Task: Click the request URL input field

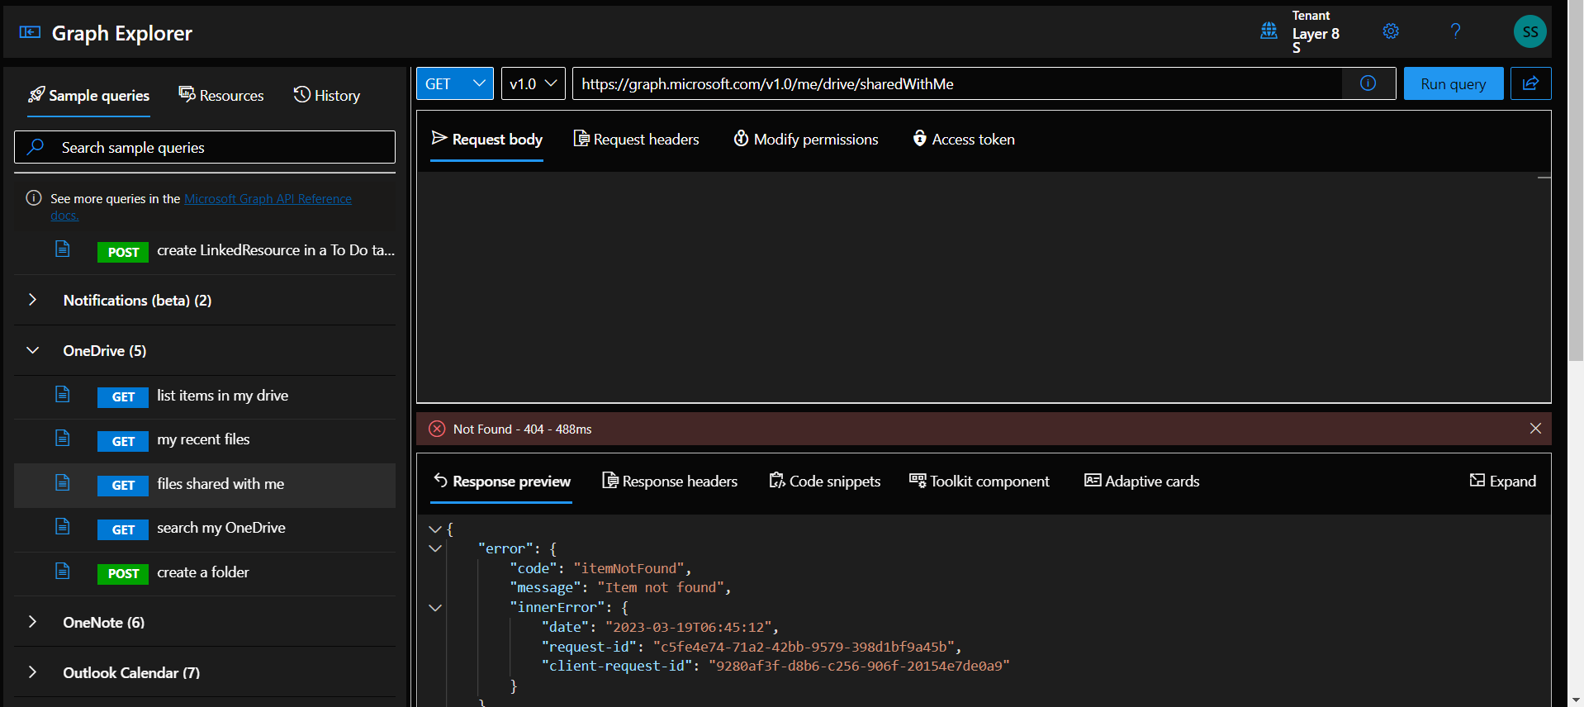Action: tap(958, 83)
